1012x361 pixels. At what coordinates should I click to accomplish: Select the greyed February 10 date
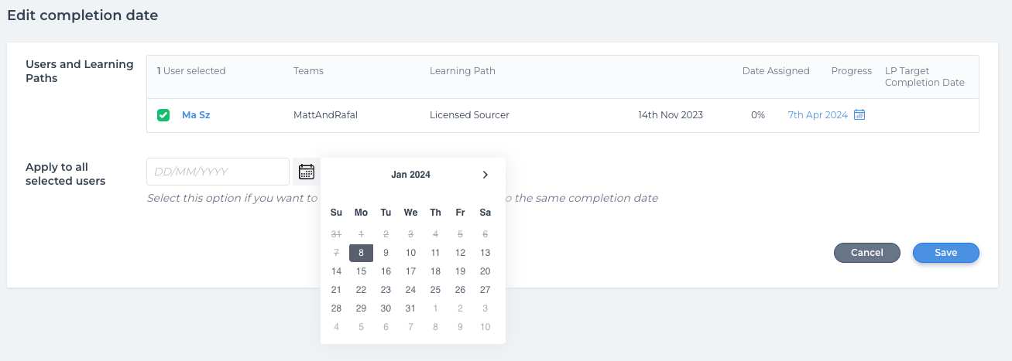pos(485,327)
